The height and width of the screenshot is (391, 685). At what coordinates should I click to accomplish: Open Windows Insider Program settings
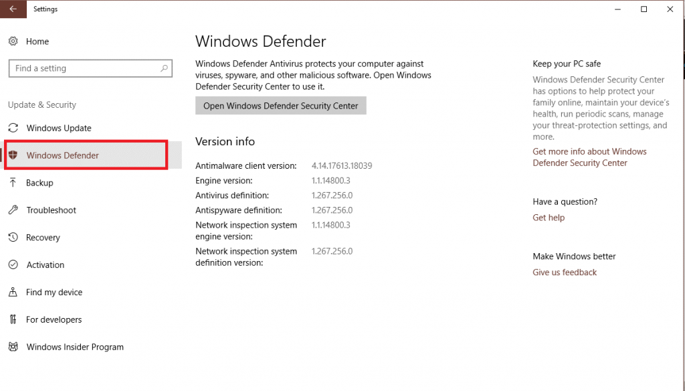[75, 347]
